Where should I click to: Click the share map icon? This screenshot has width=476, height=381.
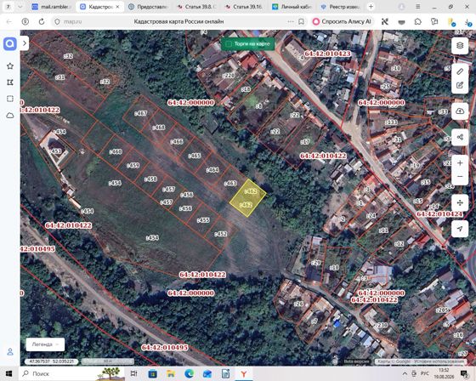(460, 137)
